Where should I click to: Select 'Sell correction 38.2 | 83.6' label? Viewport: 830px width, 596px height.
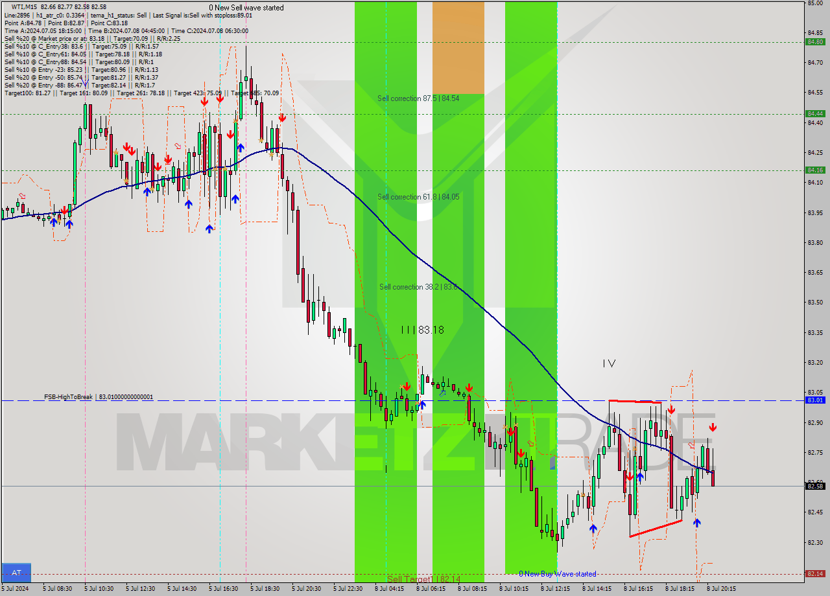point(418,287)
